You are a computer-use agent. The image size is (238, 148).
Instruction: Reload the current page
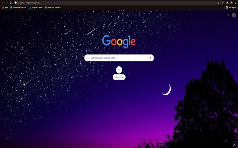pos(11,3)
